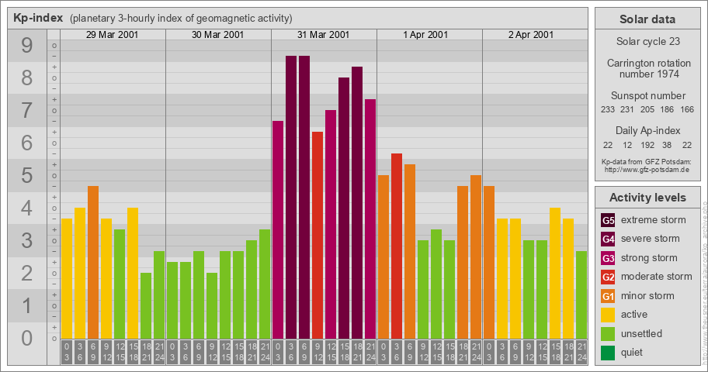Click the 31 Mar 18–21 dark purple bar
708x372 pixels.
357,203
